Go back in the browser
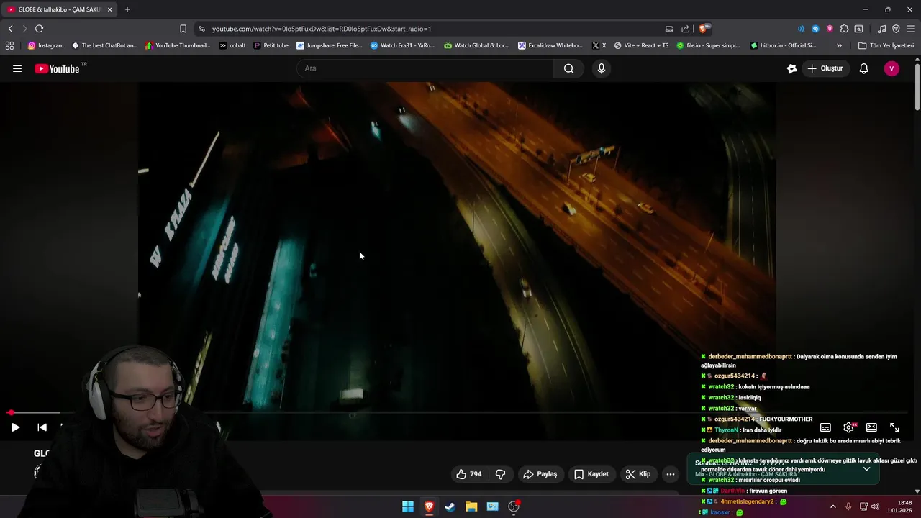 (10, 29)
